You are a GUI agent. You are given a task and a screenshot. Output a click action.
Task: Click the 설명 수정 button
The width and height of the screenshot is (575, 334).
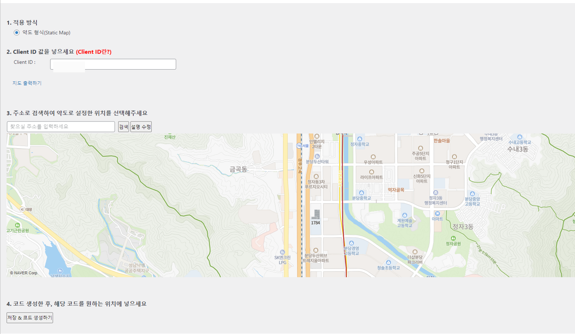coord(141,127)
